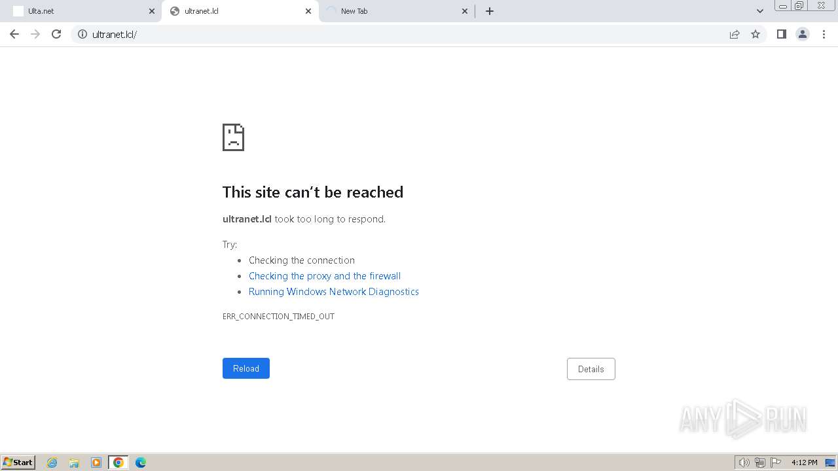Click the taskbar clock 4:12 PM

point(804,462)
